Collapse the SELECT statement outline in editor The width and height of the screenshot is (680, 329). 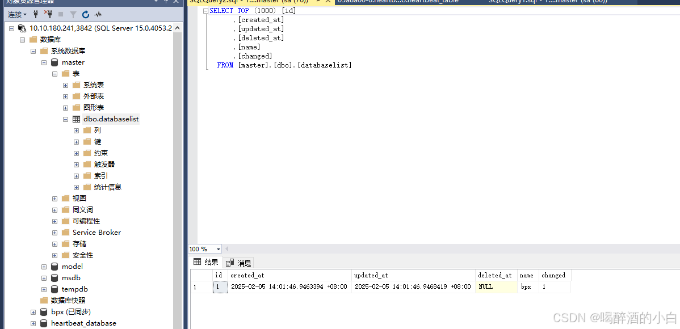[x=205, y=11]
